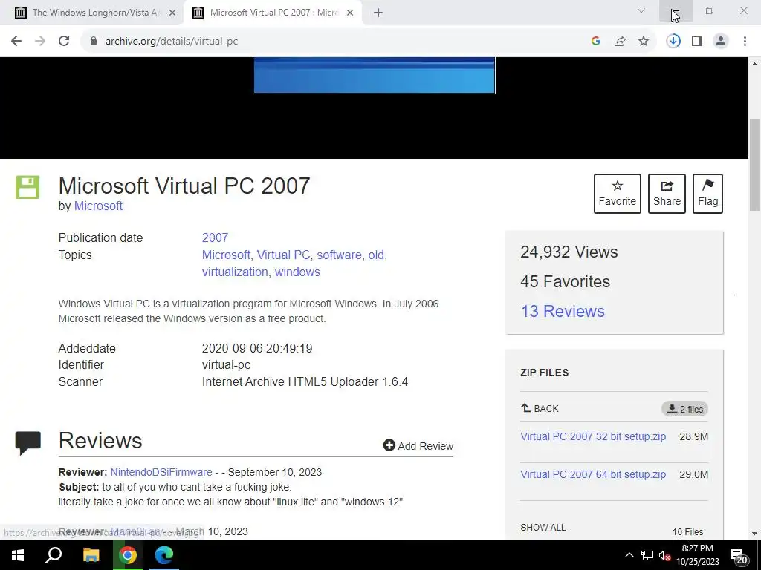The height and width of the screenshot is (570, 761).
Task: Click SHOW ALL download files
Action: click(x=543, y=528)
